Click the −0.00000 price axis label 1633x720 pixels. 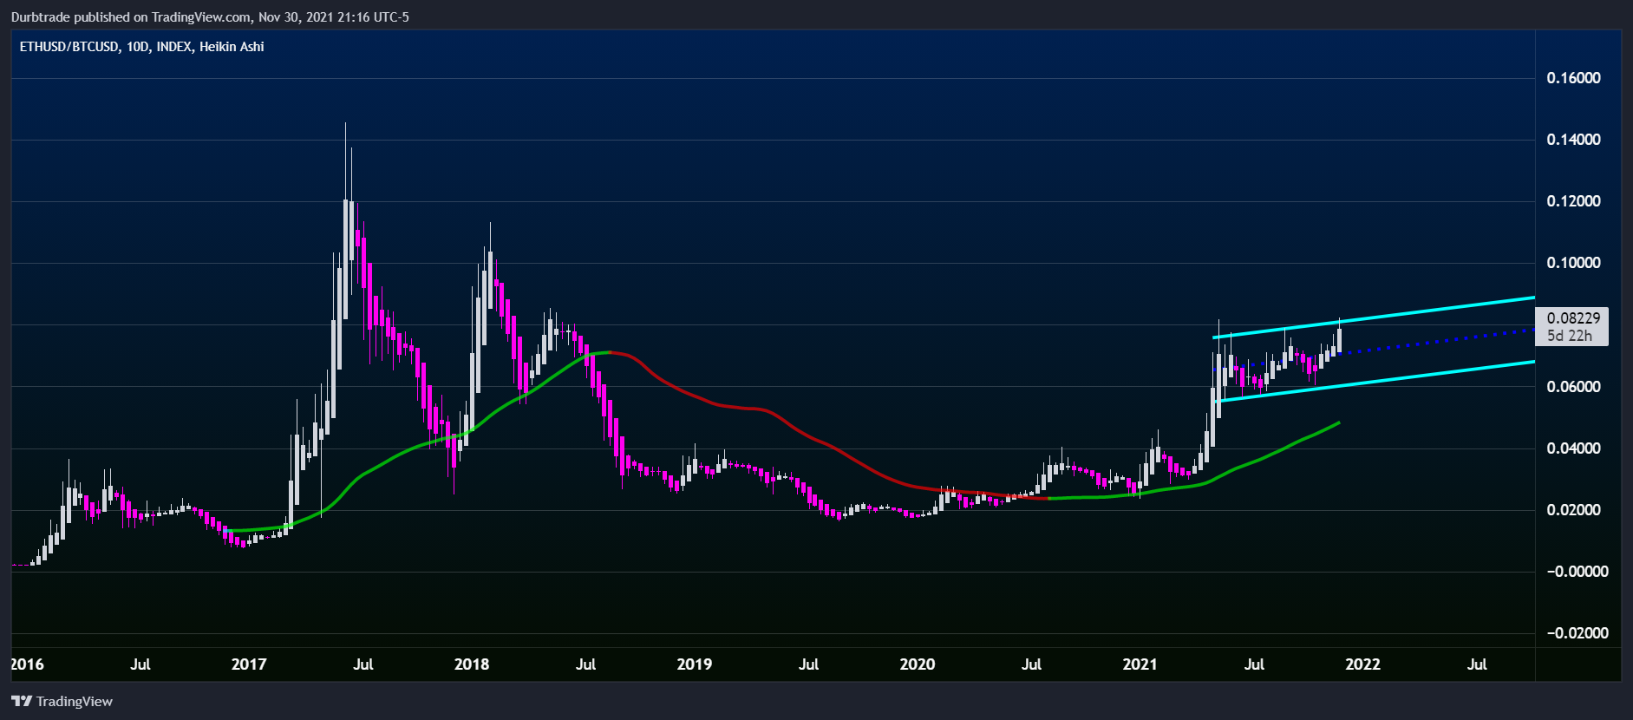point(1577,572)
